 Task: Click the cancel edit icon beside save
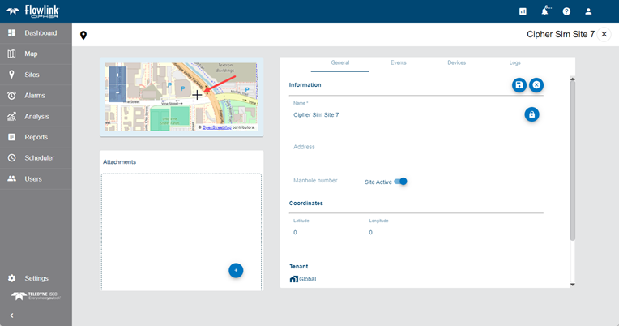[536, 85]
